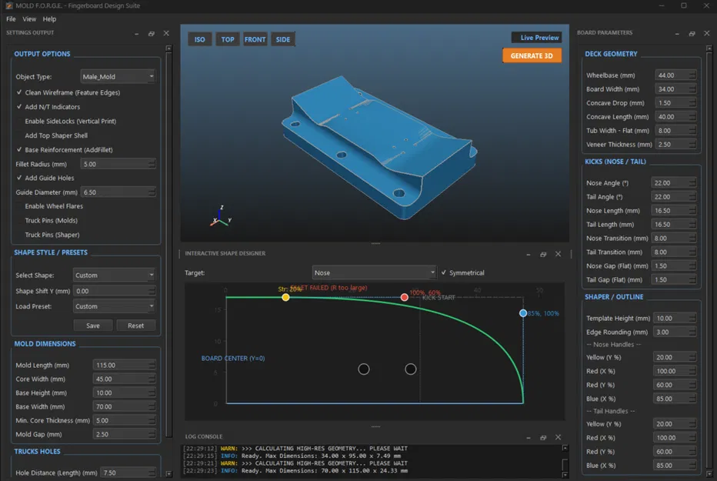Close the Board Parameters panel
Image resolution: width=717 pixels, height=481 pixels.
point(707,33)
